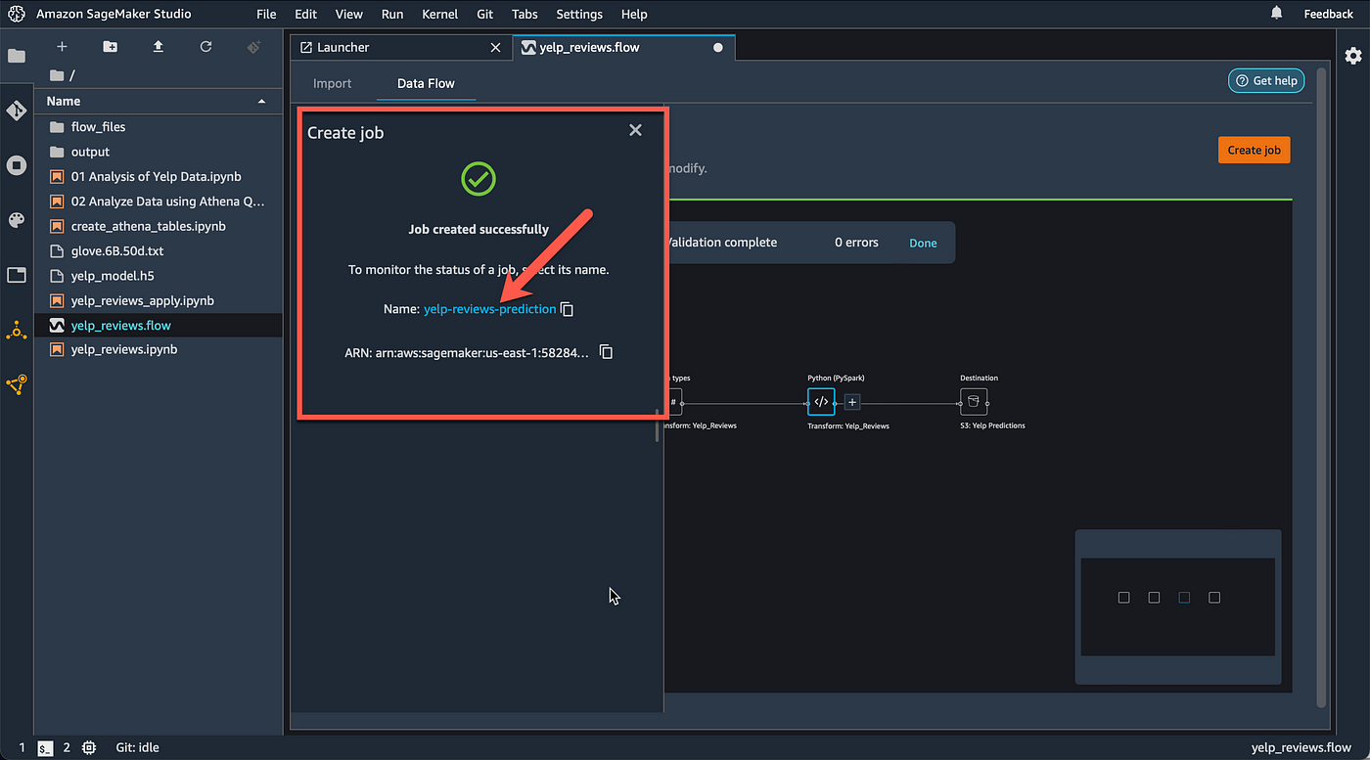Click the terminal icon in status bar

point(45,747)
